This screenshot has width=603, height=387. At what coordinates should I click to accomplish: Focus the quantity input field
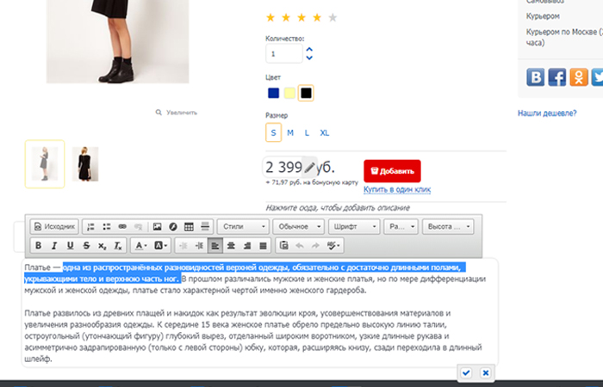click(x=283, y=53)
